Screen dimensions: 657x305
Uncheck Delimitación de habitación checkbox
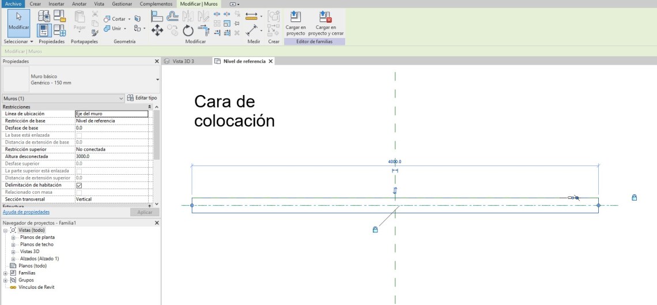tap(79, 185)
